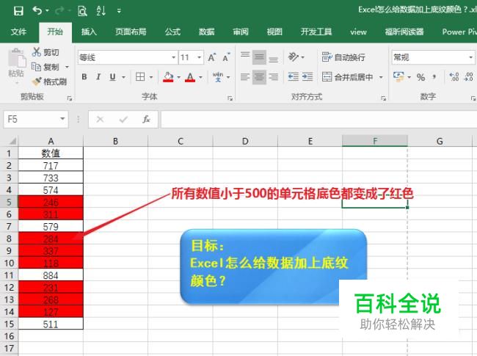Switch to the 公式 tab
The height and width of the screenshot is (356, 477).
click(172, 32)
